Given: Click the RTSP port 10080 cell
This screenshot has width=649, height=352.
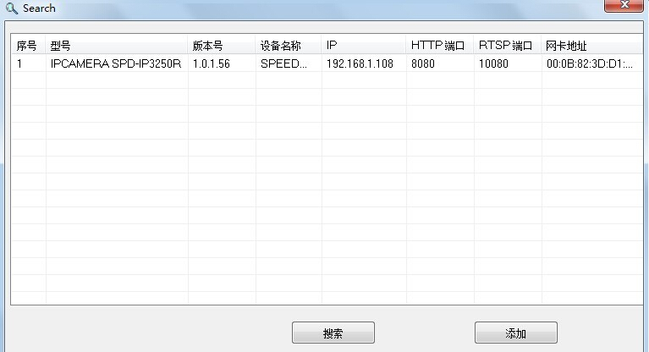Looking at the screenshot, I should 493,63.
